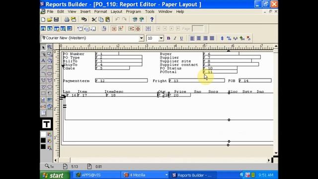Open the Window menu
This screenshot has width=318, height=179.
tap(165, 11)
